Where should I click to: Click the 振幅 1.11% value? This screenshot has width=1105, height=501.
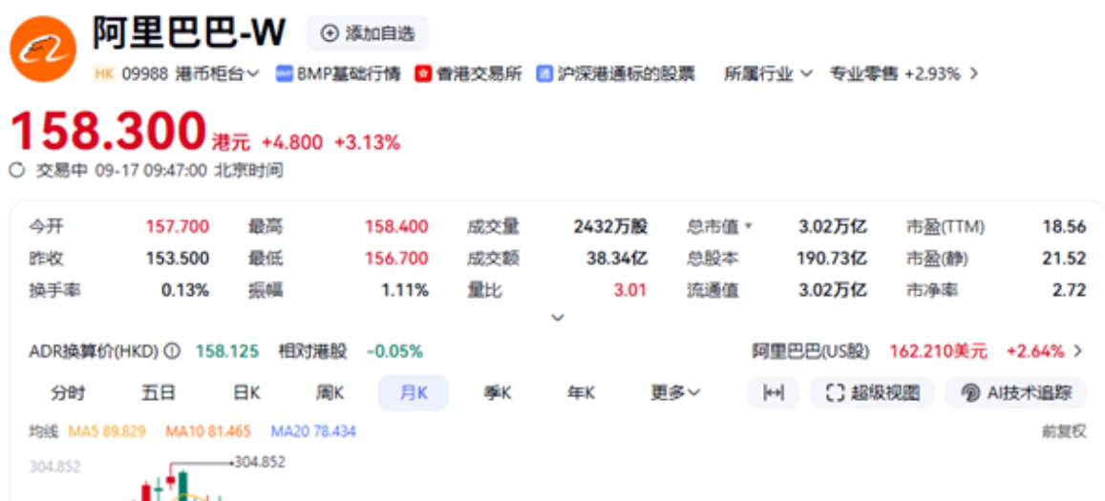[407, 290]
